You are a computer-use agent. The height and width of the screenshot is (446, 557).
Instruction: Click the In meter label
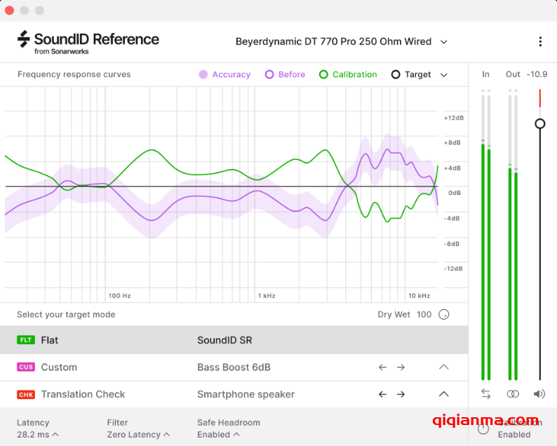click(485, 74)
